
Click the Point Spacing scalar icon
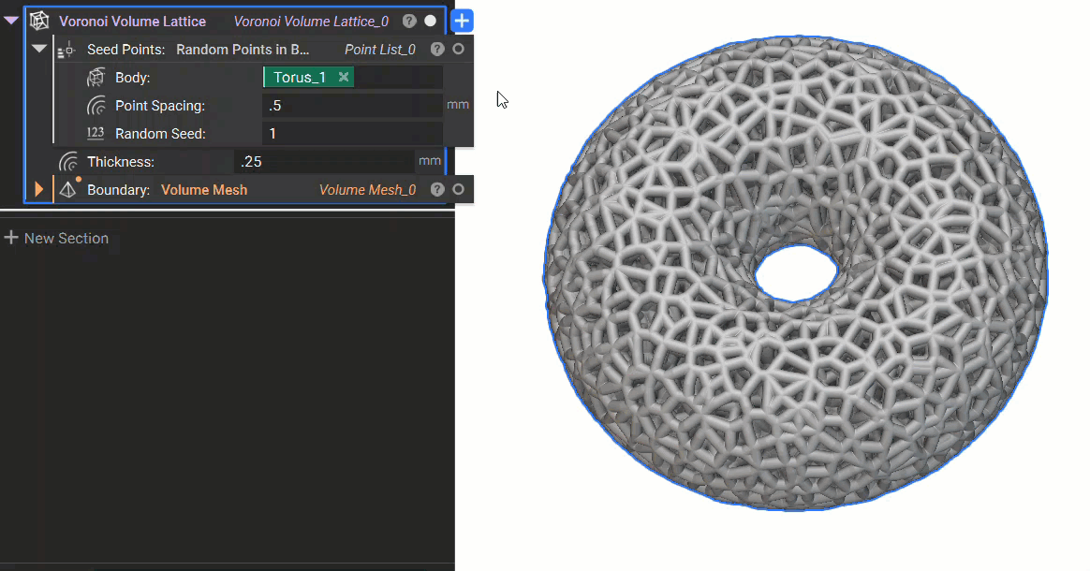click(x=96, y=106)
